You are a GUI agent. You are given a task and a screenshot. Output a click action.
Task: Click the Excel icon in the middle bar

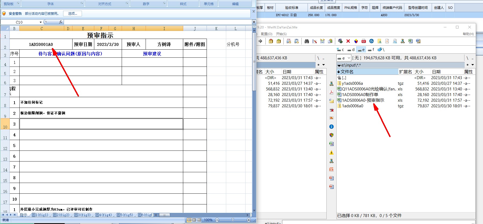[331, 144]
